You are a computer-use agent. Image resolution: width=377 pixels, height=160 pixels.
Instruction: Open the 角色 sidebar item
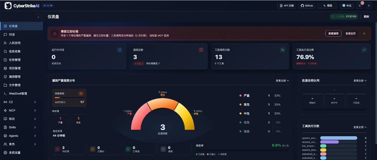(x=22, y=144)
